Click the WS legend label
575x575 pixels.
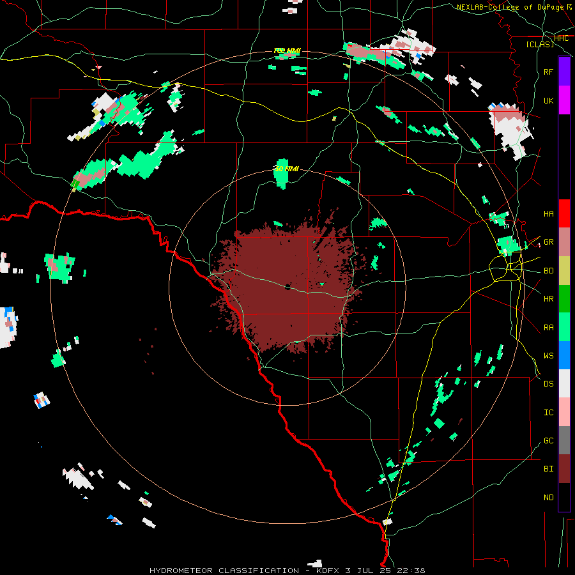(x=549, y=356)
